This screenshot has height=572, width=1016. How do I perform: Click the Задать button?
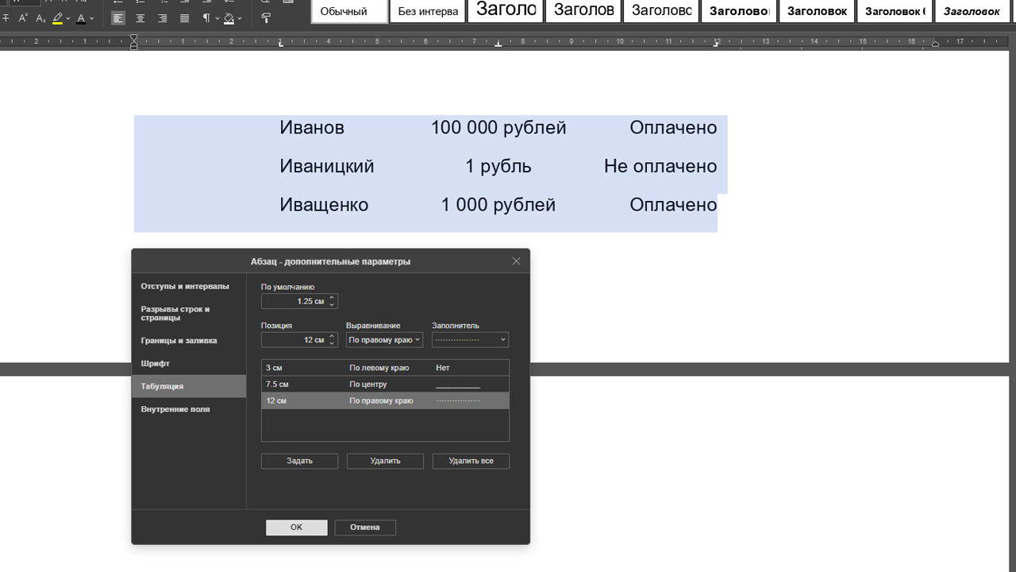[x=299, y=461]
